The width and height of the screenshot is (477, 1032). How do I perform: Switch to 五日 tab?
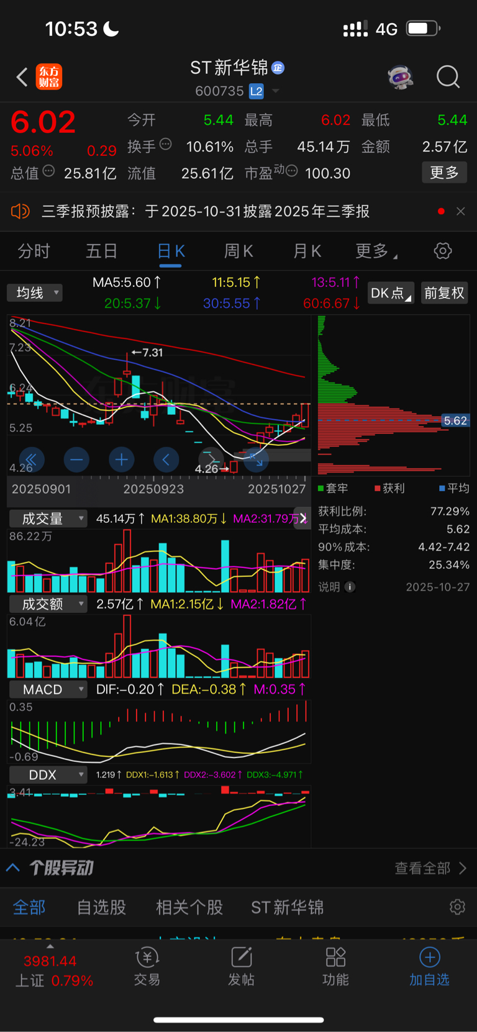click(x=101, y=251)
